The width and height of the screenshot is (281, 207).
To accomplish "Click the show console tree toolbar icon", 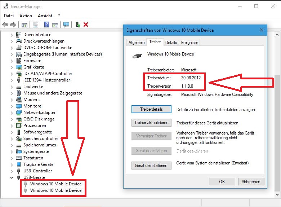I will (x=24, y=25).
